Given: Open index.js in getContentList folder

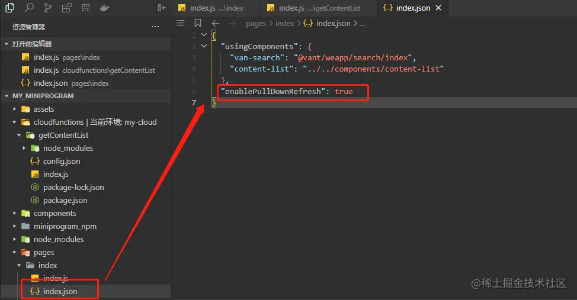Looking at the screenshot, I should click(x=85, y=175).
